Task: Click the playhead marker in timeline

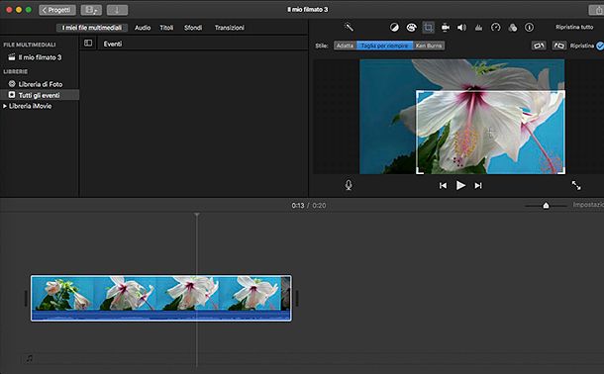Action: 197,215
